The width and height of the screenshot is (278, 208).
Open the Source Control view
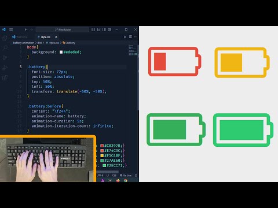[x=5, y=58]
